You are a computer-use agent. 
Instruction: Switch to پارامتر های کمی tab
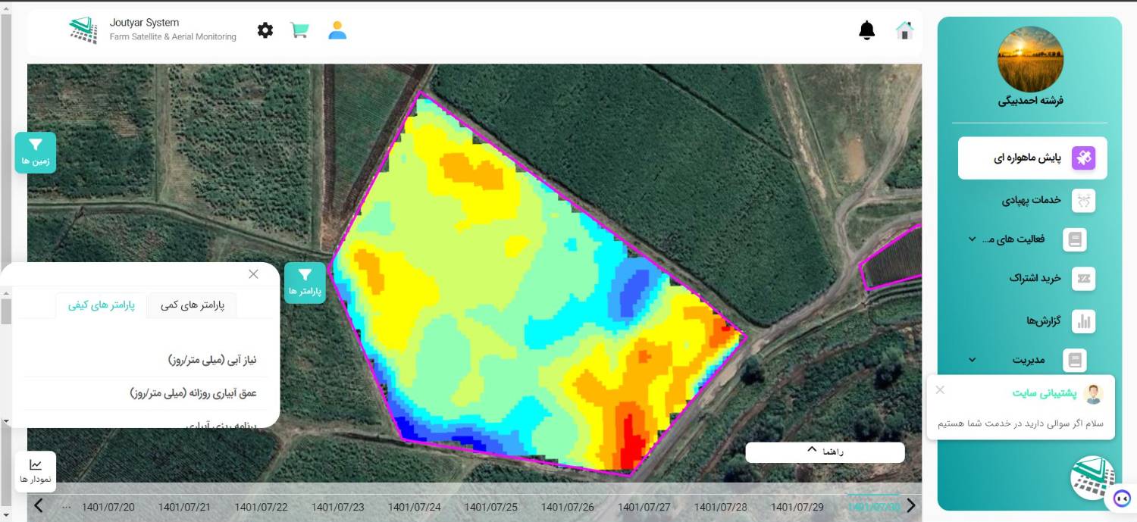(x=193, y=305)
